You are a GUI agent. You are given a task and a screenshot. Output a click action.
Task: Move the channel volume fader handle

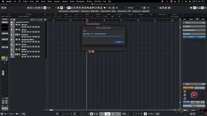(x=3, y=73)
